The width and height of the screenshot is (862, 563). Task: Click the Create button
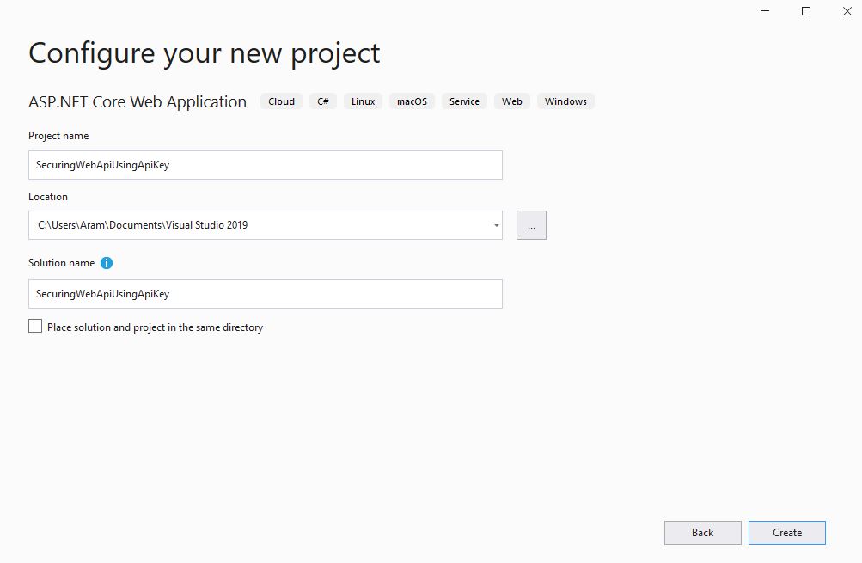tap(786, 532)
